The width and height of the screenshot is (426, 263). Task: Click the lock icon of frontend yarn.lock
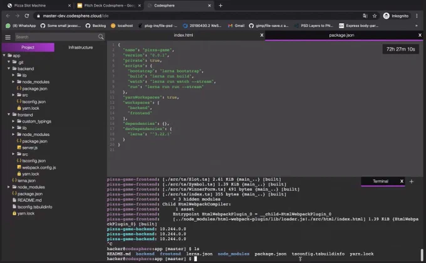pyautogui.click(x=19, y=174)
